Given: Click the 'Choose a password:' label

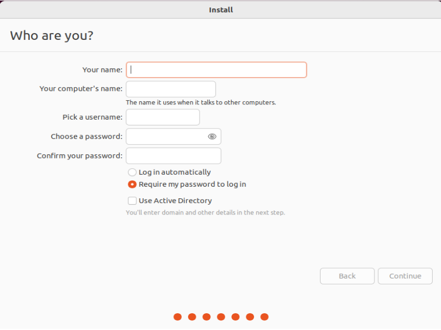Looking at the screenshot, I should coord(86,137).
